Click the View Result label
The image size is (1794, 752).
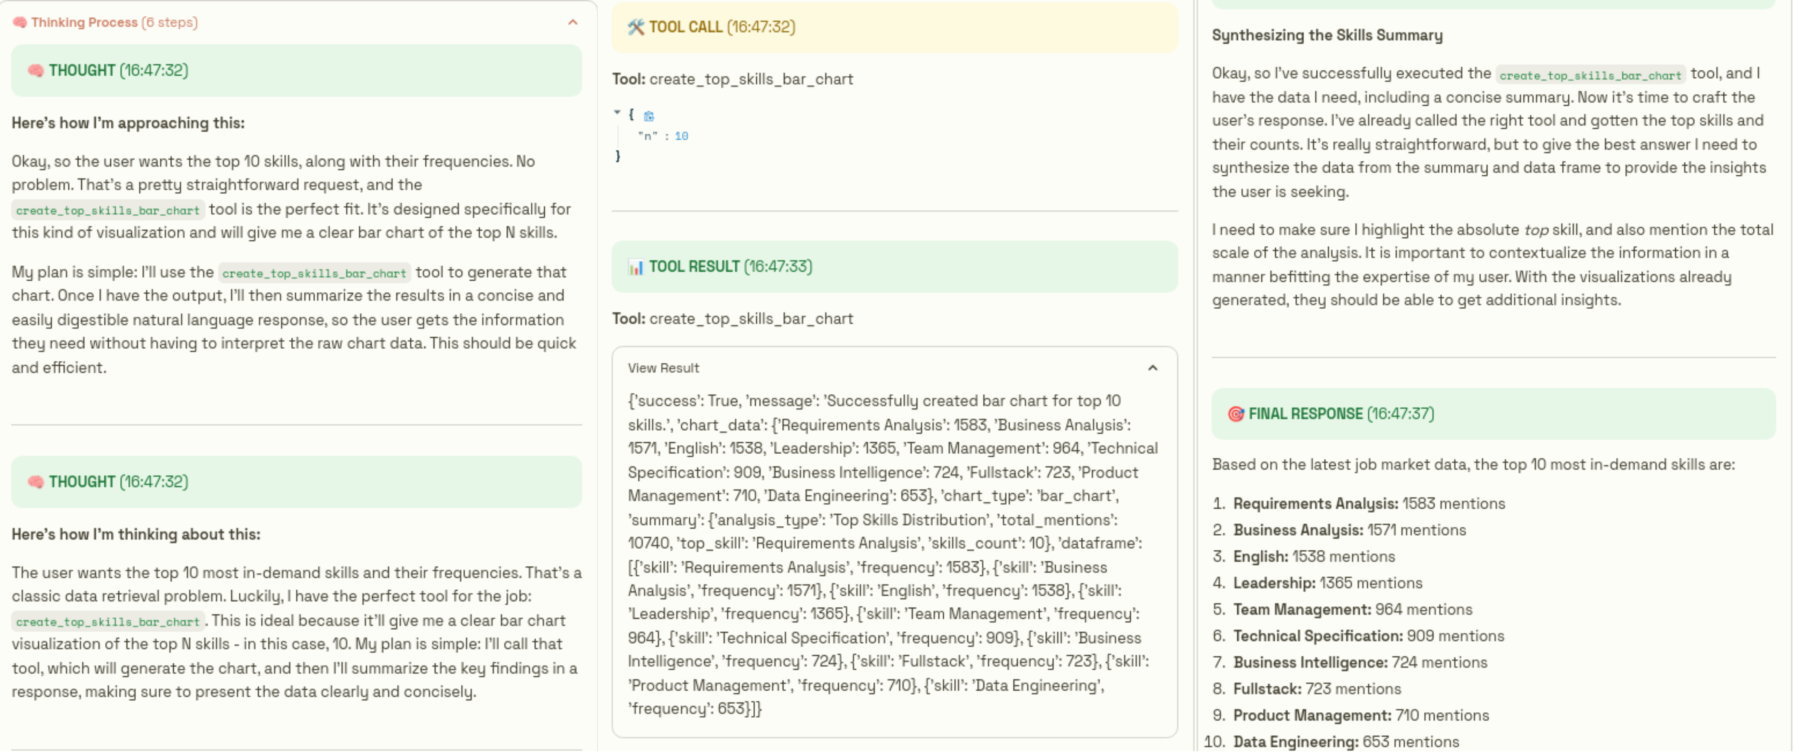click(x=663, y=368)
